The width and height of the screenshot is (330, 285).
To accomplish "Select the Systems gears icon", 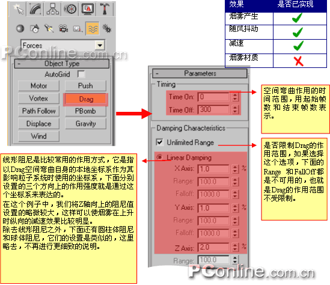I will coord(107,28).
